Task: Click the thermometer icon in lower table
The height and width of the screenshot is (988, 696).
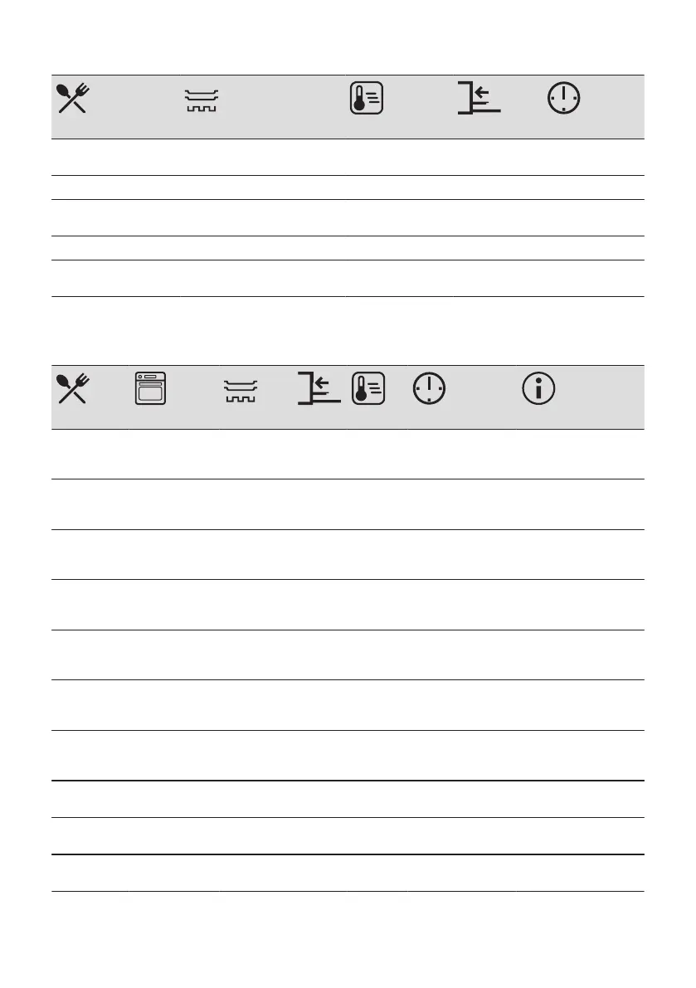Action: click(368, 389)
